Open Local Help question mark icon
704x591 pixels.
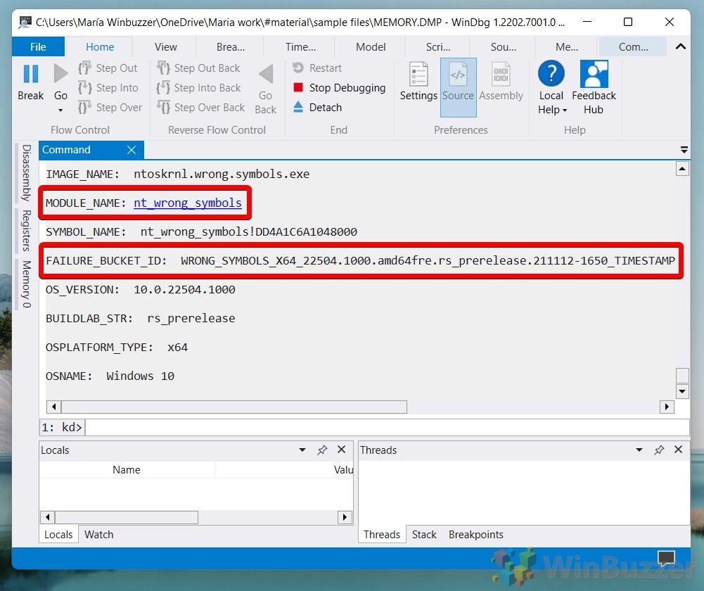pos(551,73)
